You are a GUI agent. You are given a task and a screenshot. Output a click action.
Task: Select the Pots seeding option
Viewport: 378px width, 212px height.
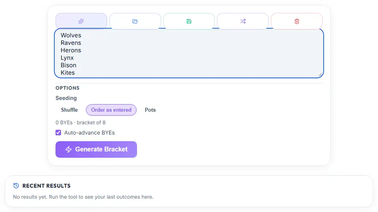click(150, 110)
